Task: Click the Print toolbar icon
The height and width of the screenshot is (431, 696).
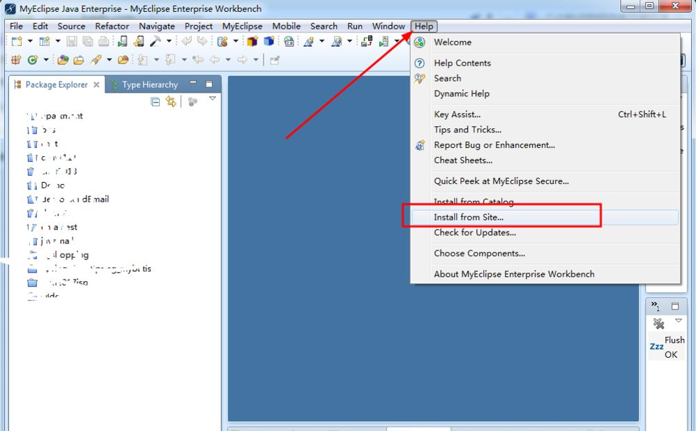Action: tap(103, 42)
